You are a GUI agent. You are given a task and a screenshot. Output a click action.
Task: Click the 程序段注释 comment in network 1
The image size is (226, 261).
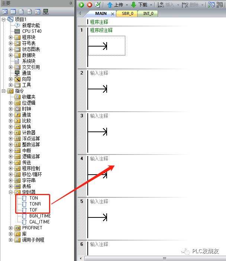101,30
